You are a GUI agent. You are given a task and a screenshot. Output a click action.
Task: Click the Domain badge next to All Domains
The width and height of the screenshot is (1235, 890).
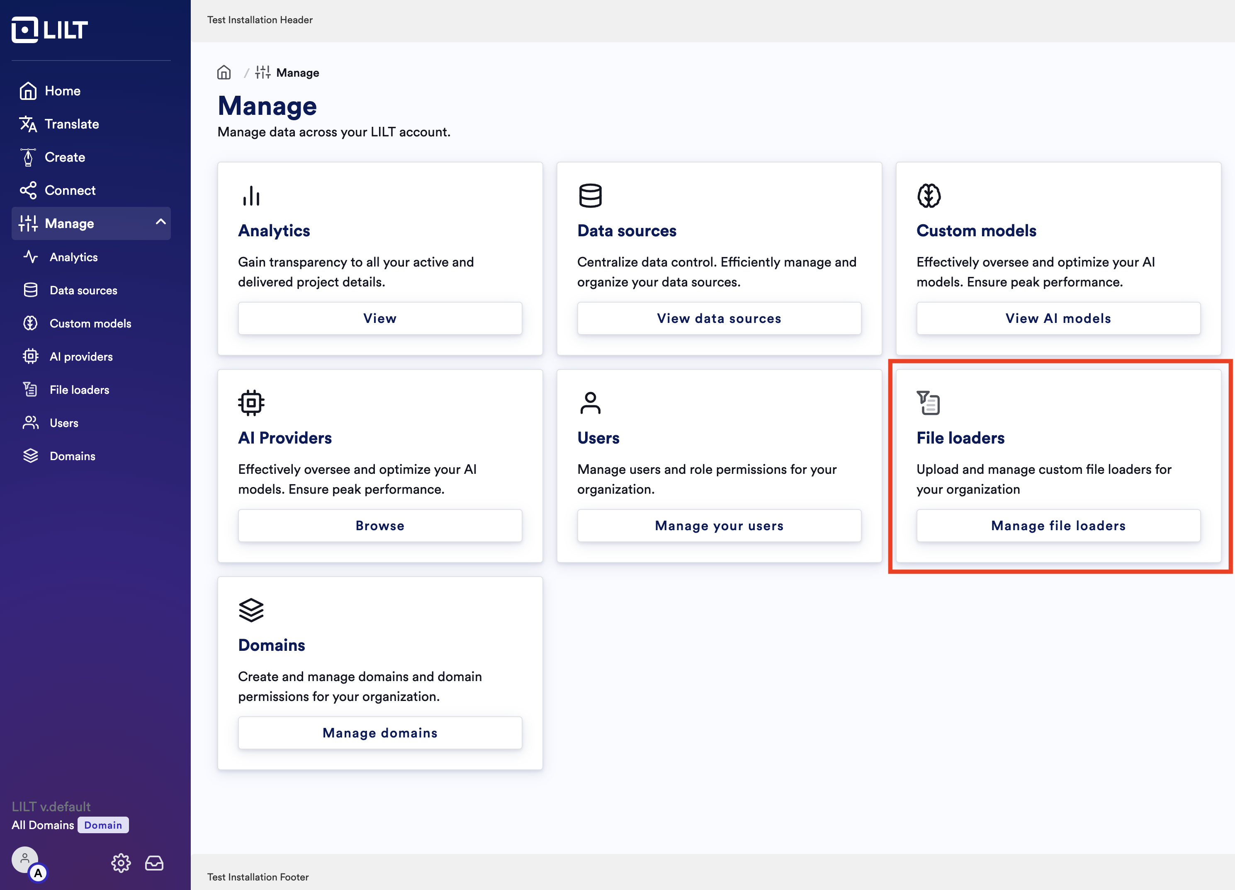(103, 825)
